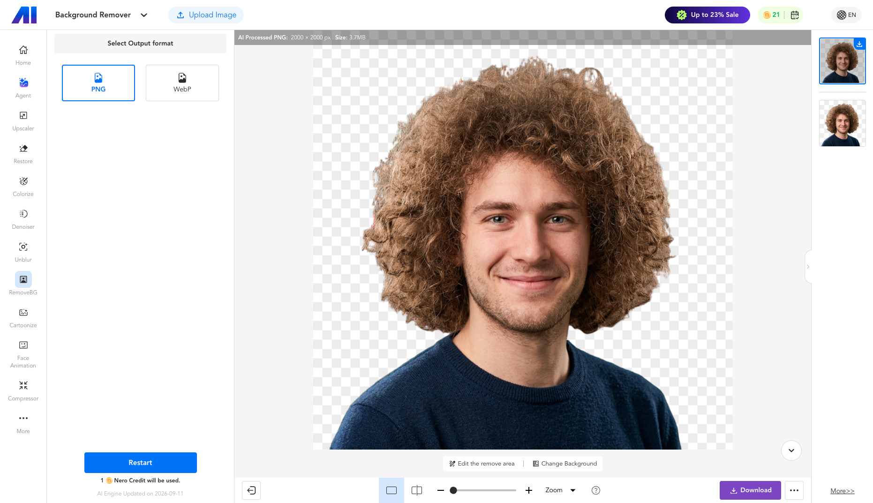Screen dimensions: 873x503
Task: Click the Upload Image button
Action: point(206,15)
